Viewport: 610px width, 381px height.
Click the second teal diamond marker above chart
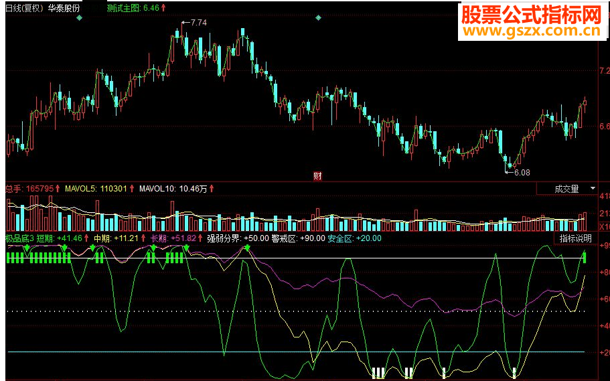click(318, 18)
